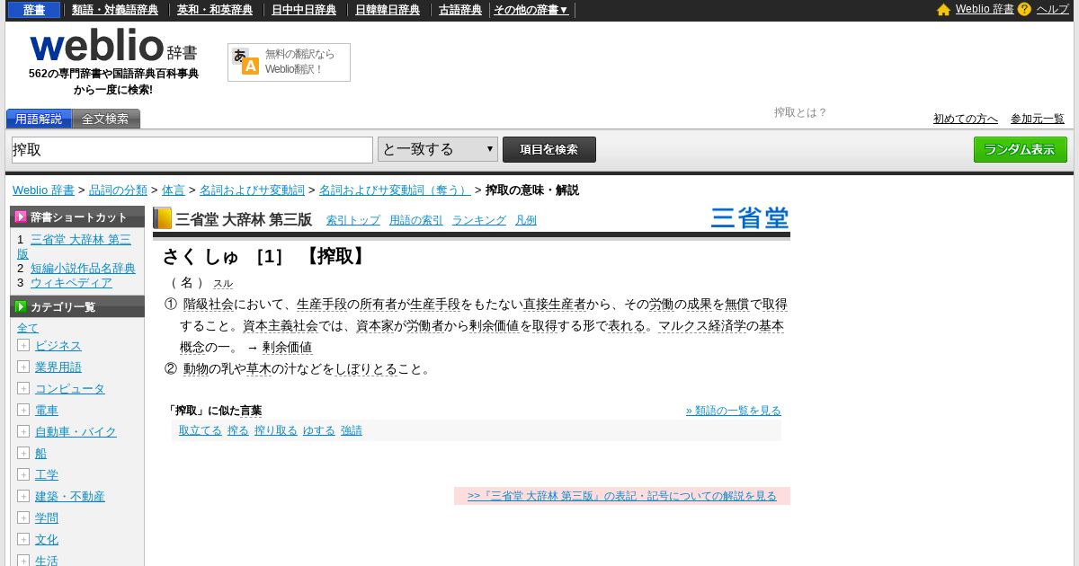
Task: Click the Weblio 辞書 breadcrumb link
Action: [x=43, y=190]
